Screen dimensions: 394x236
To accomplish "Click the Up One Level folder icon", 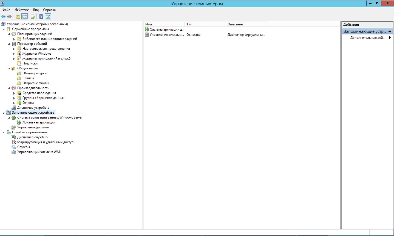I will click(18, 17).
